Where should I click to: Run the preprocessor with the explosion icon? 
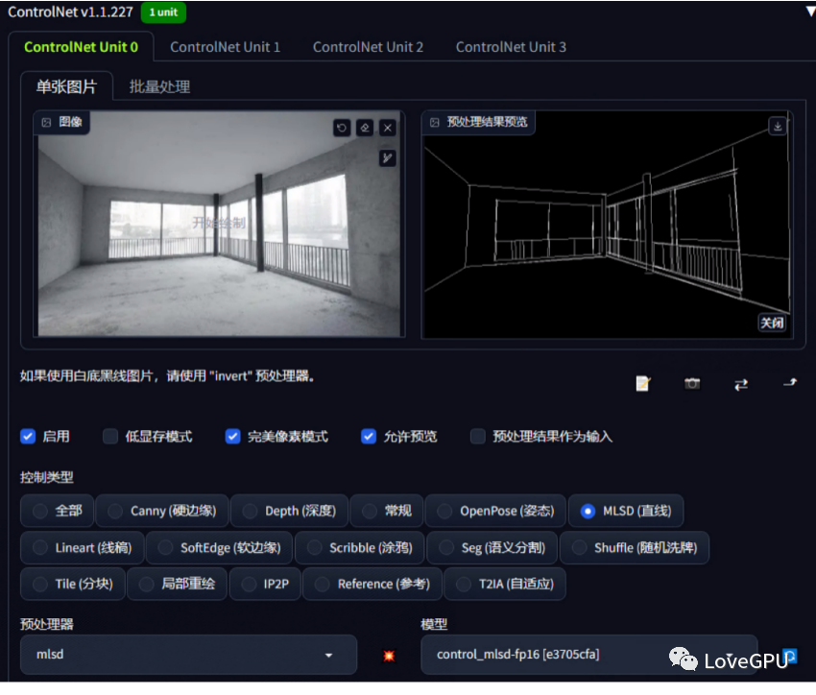pyautogui.click(x=389, y=655)
